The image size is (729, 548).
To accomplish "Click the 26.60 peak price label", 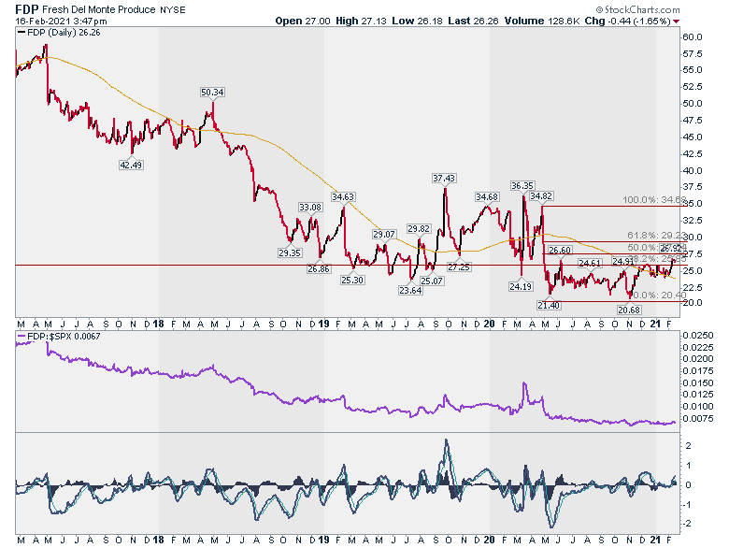I will [559, 251].
